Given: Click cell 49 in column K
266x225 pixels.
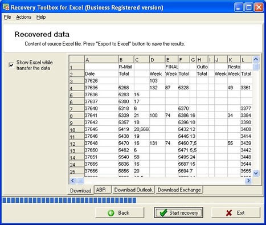Looking at the screenshot, I should (234, 88).
